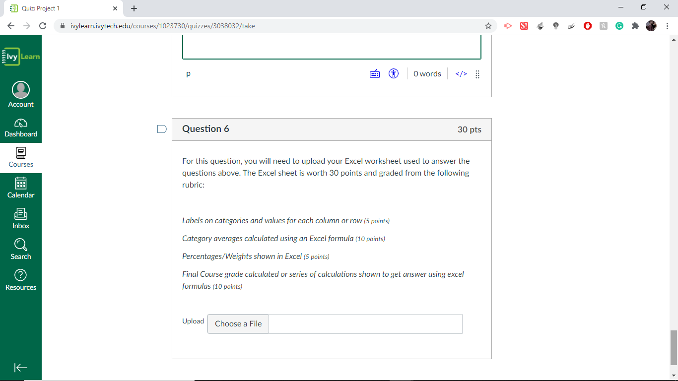Bookmark this page with the star

[x=488, y=26]
